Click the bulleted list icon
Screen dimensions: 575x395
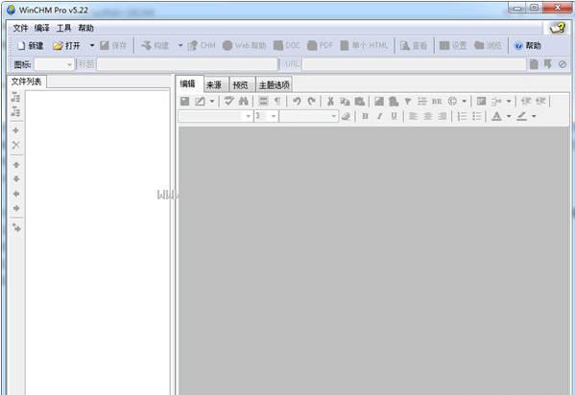pos(477,116)
